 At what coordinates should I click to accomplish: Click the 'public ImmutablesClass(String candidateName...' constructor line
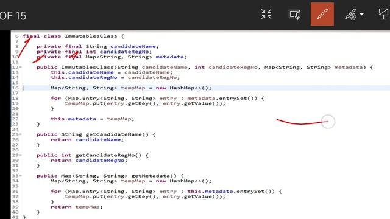205,67
